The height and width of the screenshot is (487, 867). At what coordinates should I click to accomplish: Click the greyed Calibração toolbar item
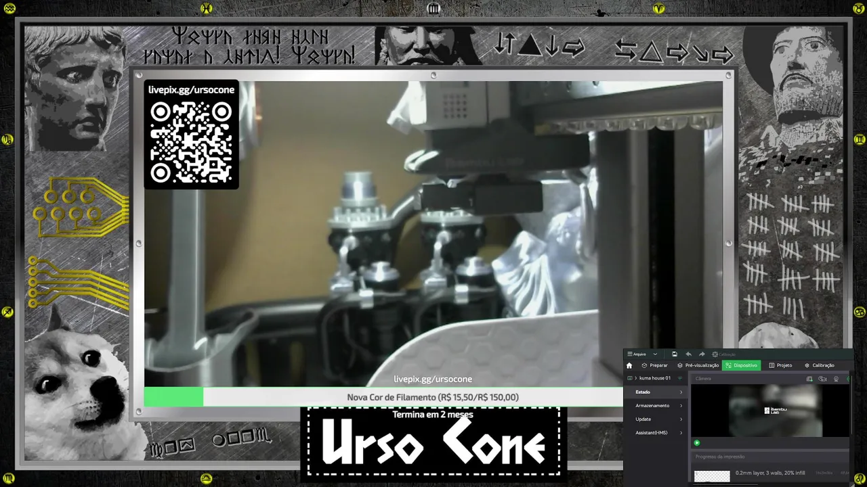723,354
